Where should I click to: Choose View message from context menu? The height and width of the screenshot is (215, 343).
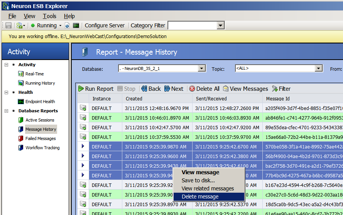(209, 172)
